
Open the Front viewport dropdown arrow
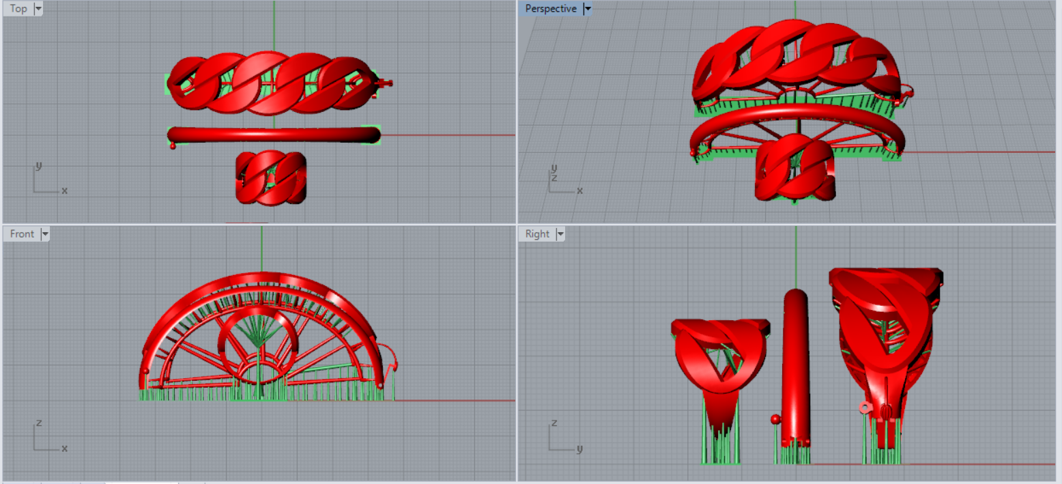(x=45, y=234)
